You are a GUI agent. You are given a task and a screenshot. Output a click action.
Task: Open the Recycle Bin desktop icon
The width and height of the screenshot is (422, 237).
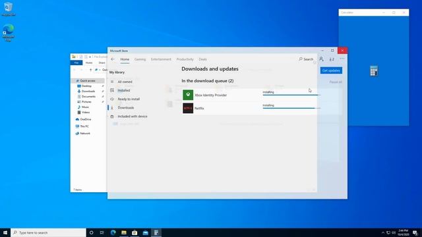pyautogui.click(x=9, y=9)
